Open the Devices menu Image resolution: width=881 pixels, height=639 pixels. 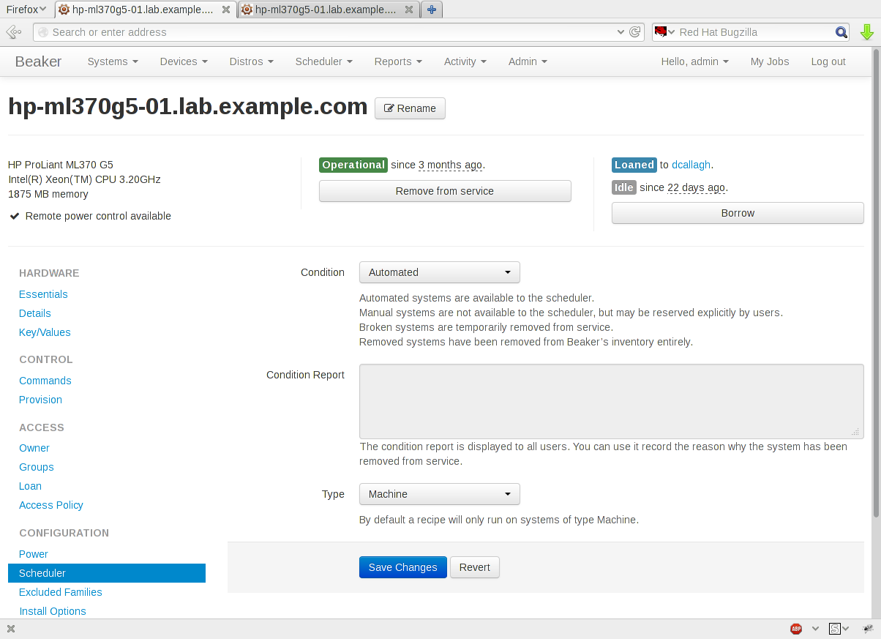click(x=184, y=61)
